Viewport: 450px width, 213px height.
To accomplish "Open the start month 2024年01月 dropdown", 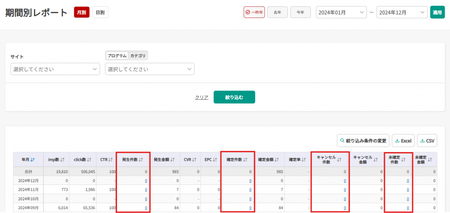I will point(341,12).
